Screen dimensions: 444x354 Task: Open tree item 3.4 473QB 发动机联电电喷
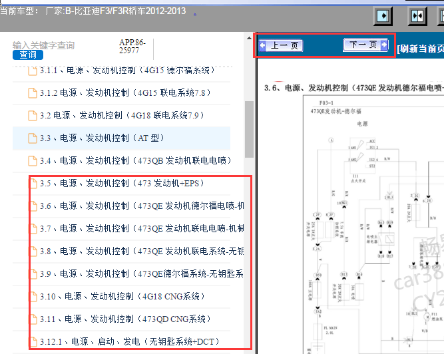[x=135, y=161]
